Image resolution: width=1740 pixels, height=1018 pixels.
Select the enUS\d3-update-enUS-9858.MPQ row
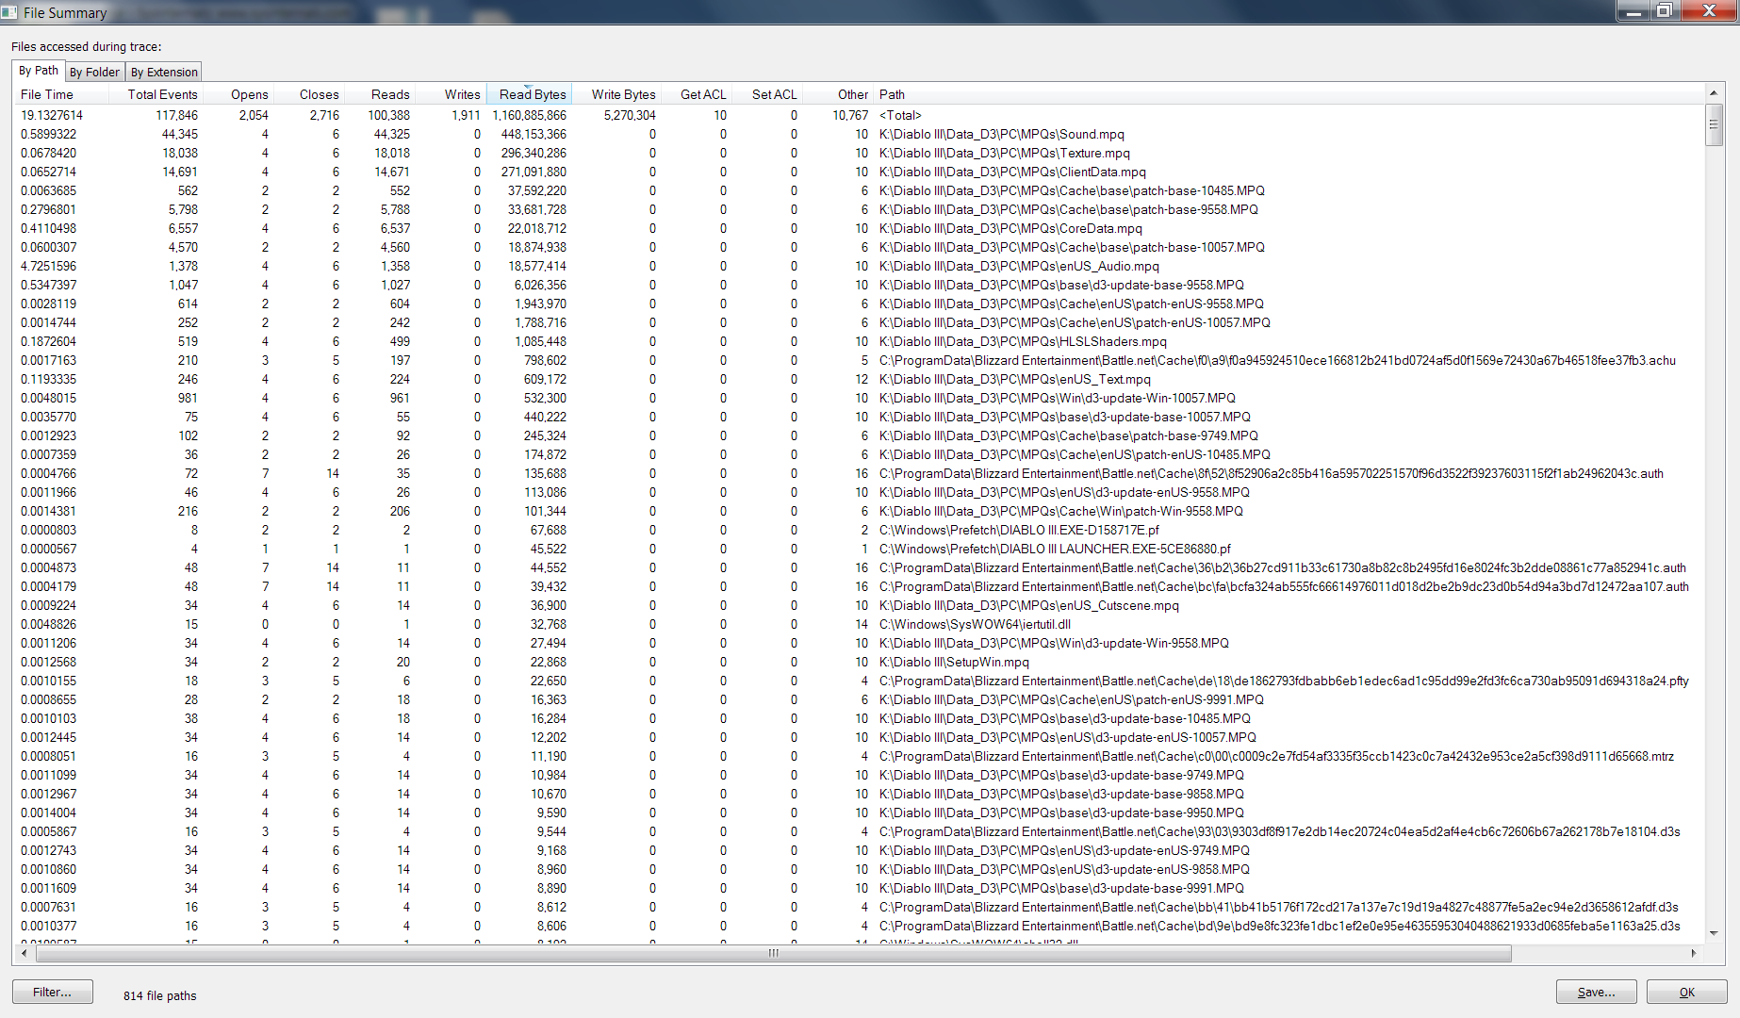tap(860, 869)
